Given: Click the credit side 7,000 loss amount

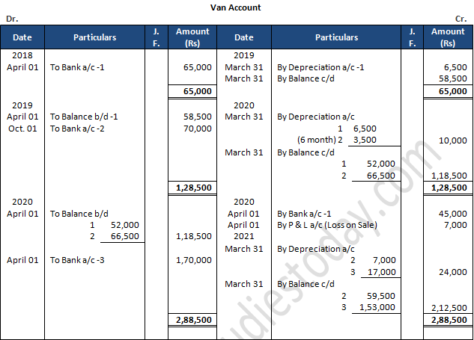Looking at the screenshot, I should (x=455, y=225).
